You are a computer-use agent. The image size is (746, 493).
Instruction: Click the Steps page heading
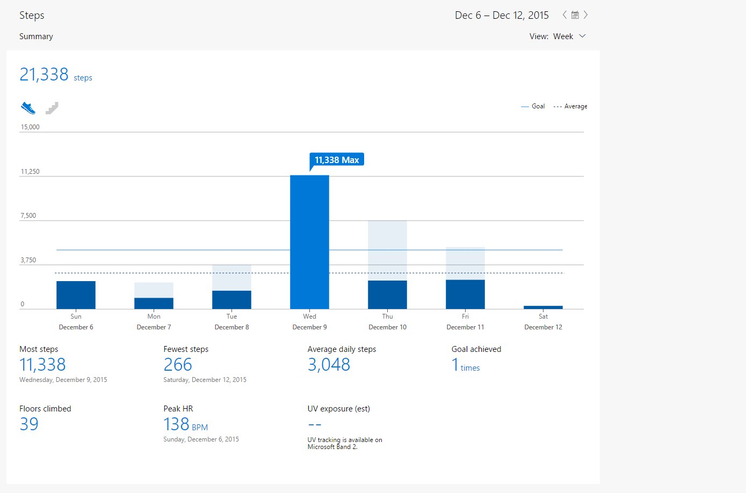click(x=32, y=15)
